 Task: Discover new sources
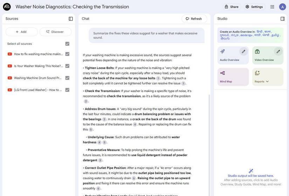point(55,32)
